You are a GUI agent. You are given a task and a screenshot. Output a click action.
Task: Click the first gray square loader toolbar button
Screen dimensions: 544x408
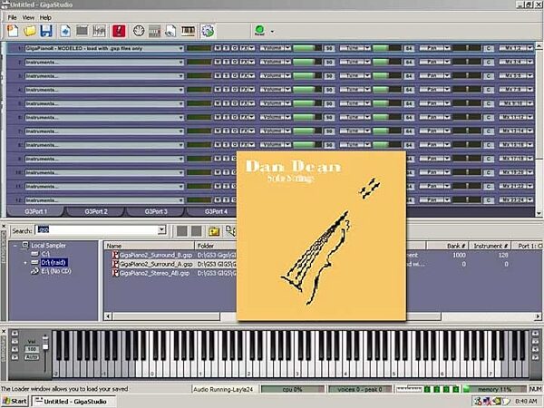(x=182, y=231)
